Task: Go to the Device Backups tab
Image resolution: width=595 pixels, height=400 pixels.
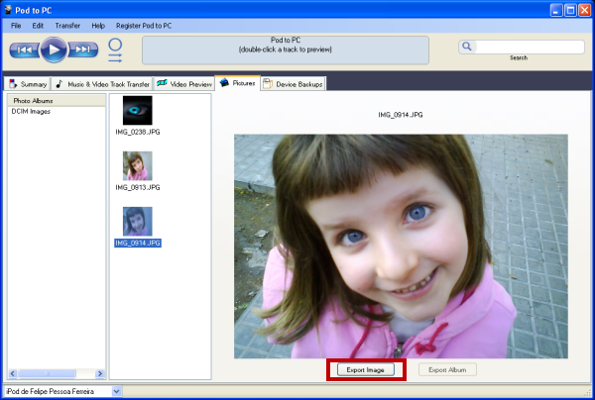Action: pyautogui.click(x=293, y=85)
